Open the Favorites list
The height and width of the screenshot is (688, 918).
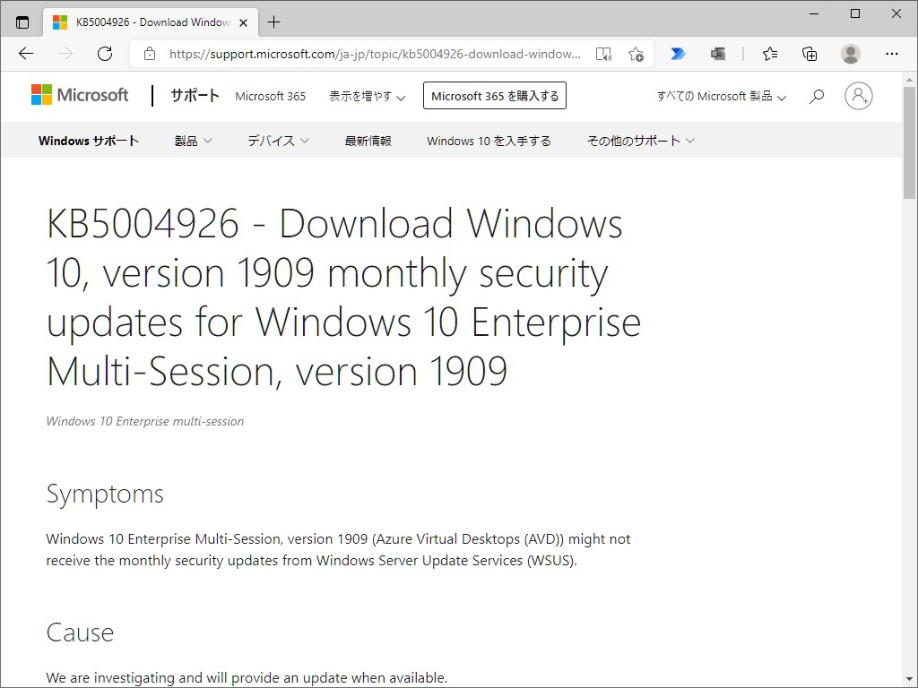click(770, 54)
